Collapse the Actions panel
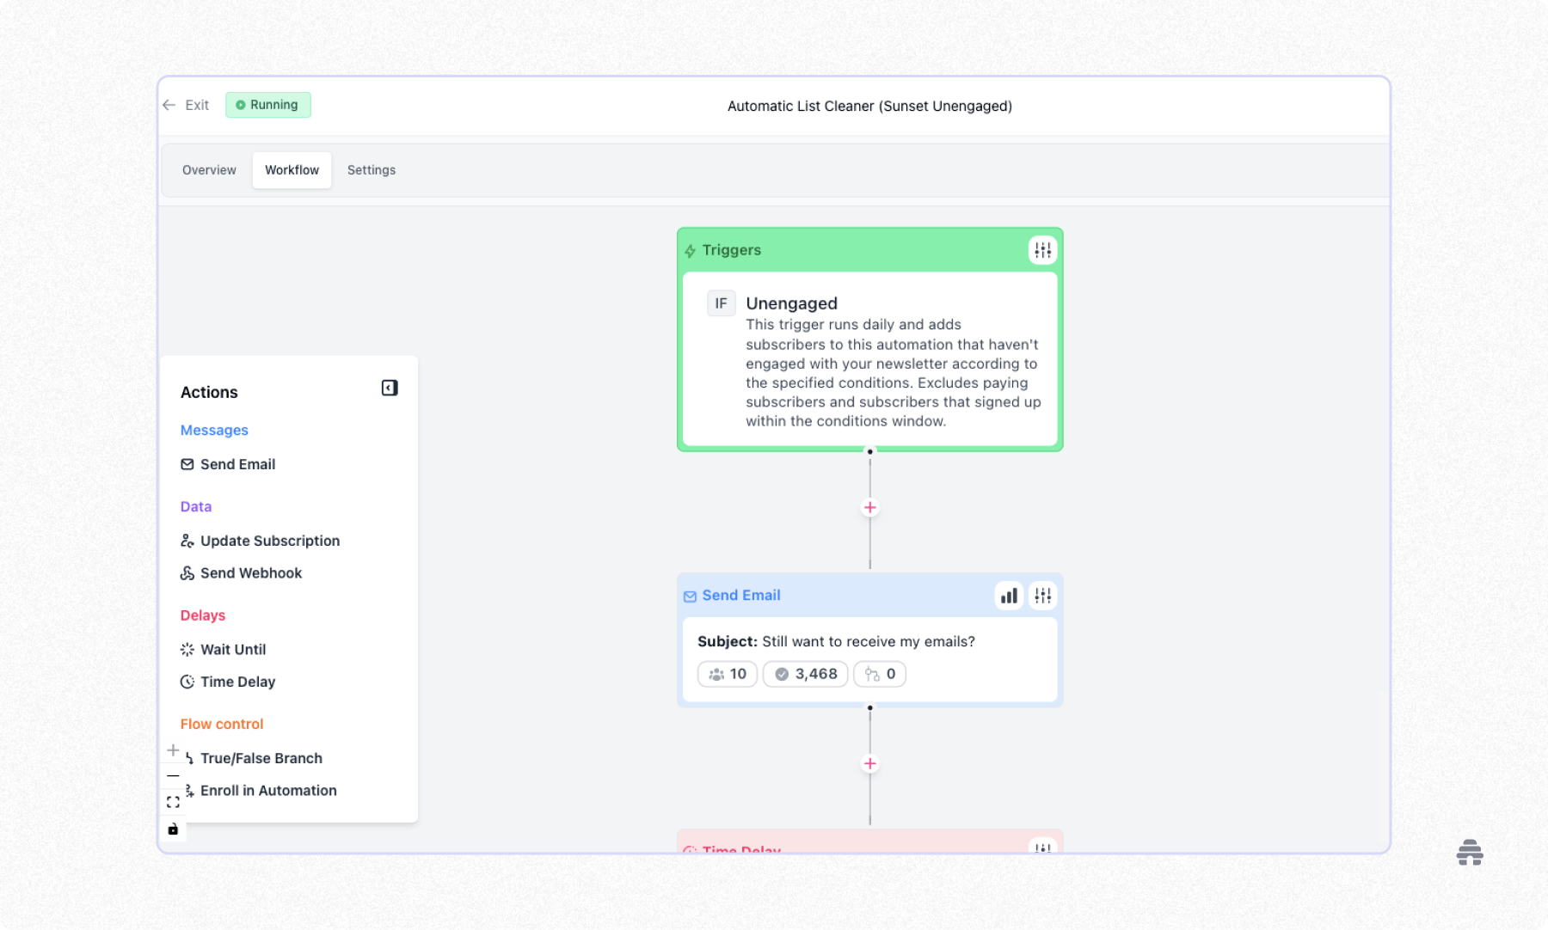Viewport: 1548px width, 930px height. coord(390,388)
